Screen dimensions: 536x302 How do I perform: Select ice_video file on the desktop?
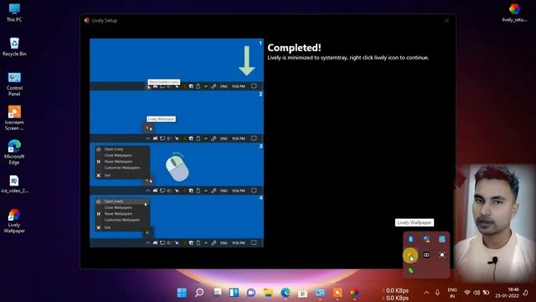(x=14, y=185)
